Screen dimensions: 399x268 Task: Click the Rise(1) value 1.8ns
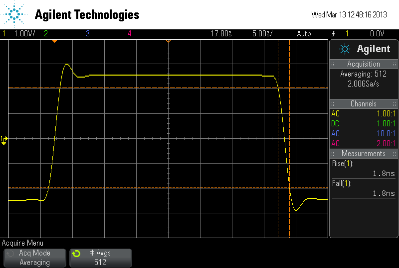(x=384, y=174)
